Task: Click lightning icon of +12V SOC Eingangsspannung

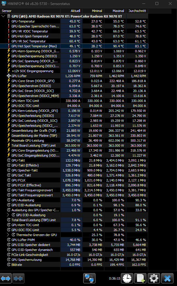Action: coord(8,71)
